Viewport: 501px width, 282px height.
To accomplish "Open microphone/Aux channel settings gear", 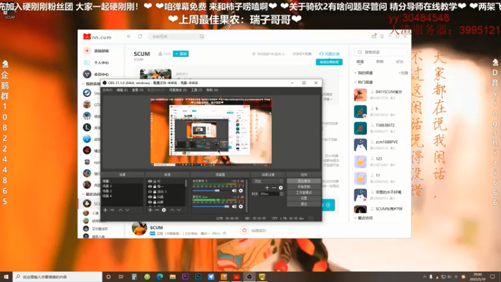I will pyautogui.click(x=241, y=207).
